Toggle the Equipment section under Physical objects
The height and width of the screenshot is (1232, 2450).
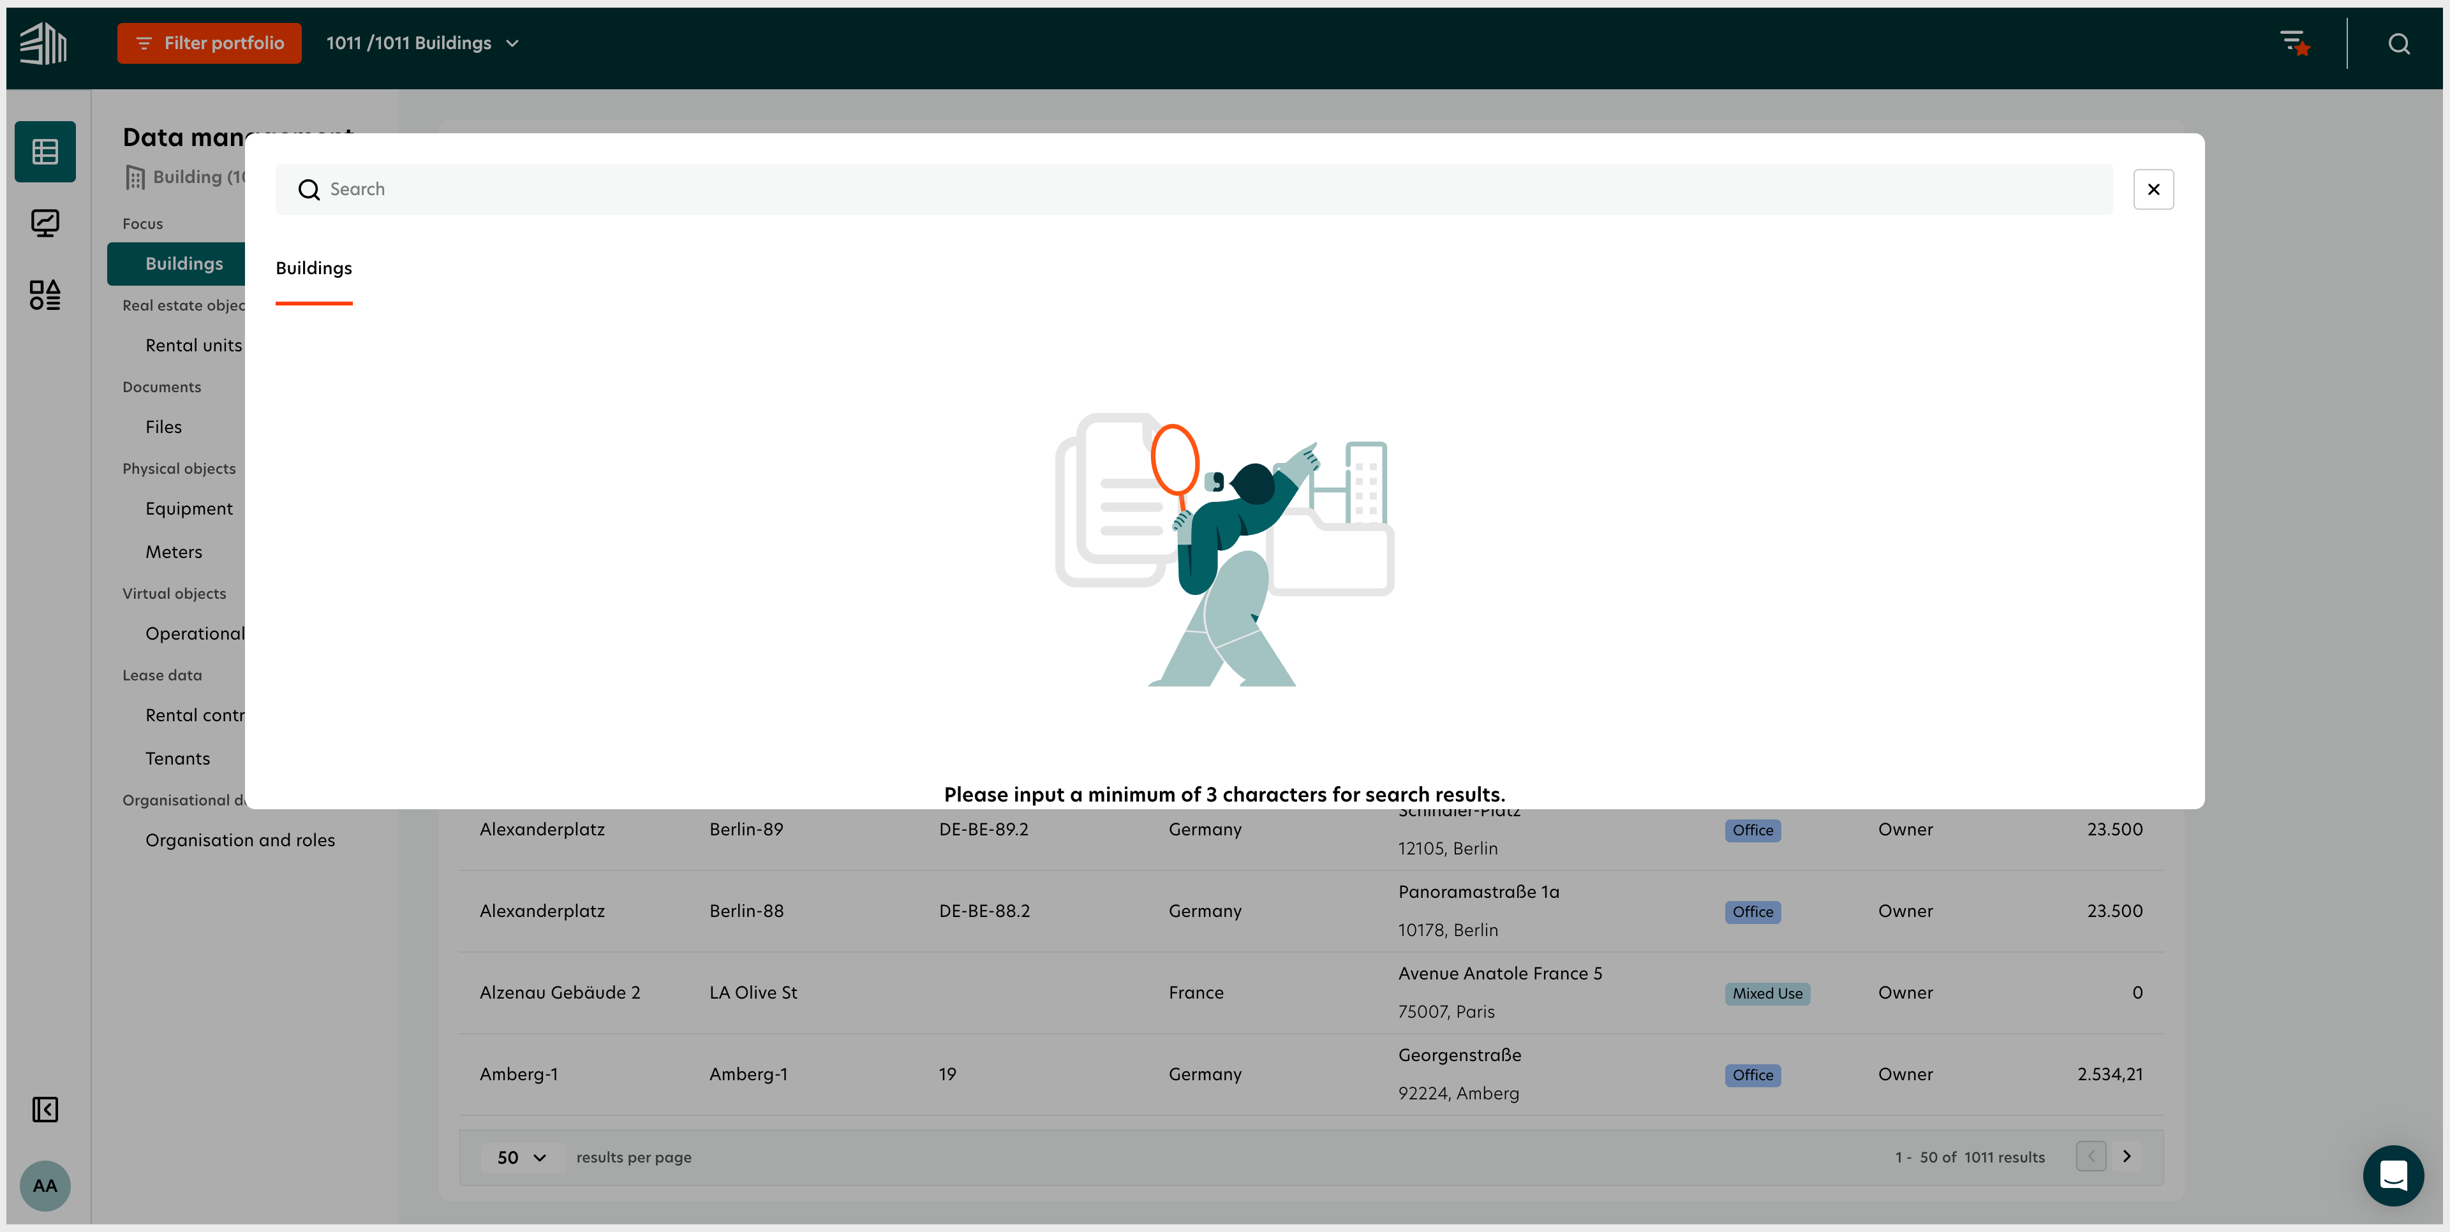coord(189,508)
